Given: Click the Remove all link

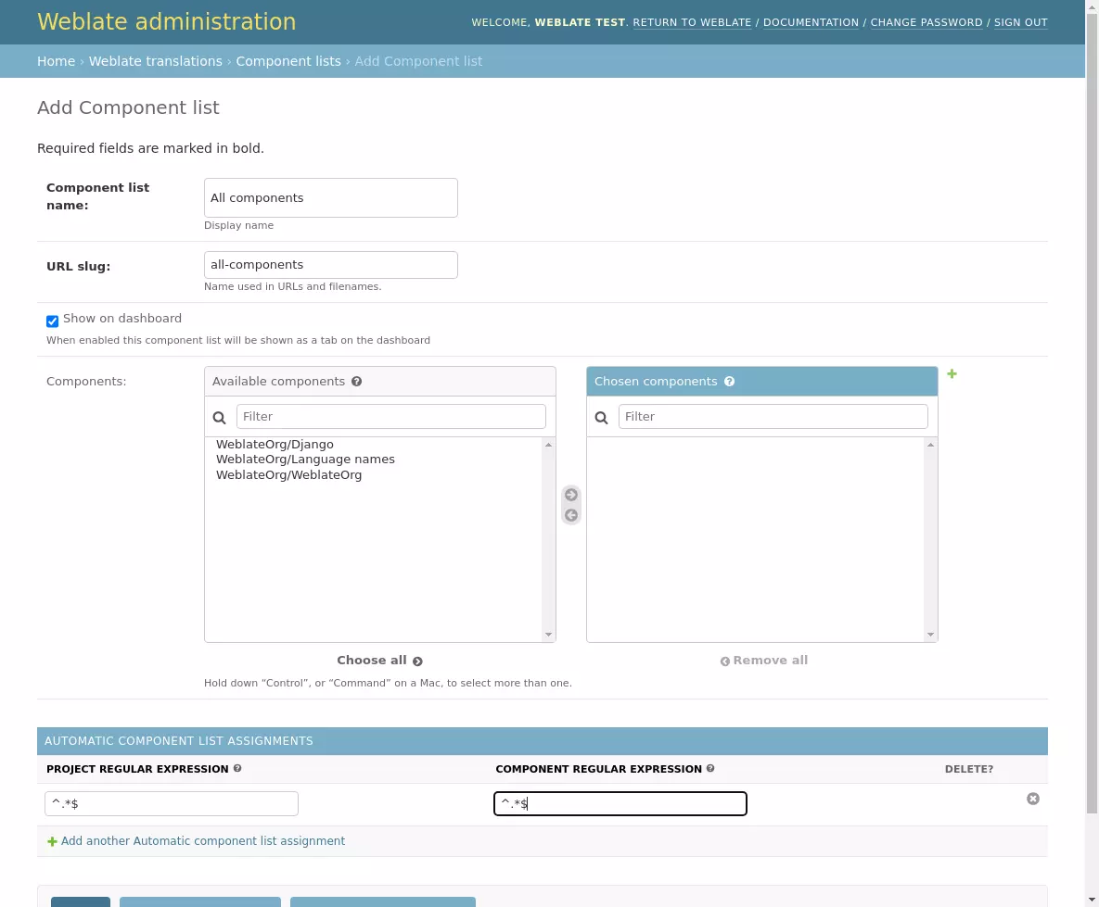Looking at the screenshot, I should point(764,661).
